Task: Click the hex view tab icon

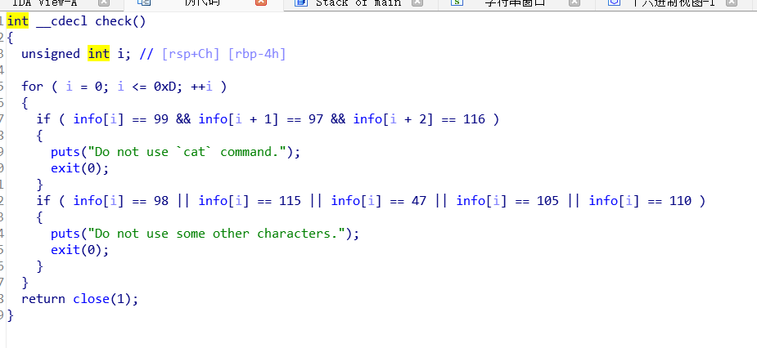Action: [x=614, y=3]
